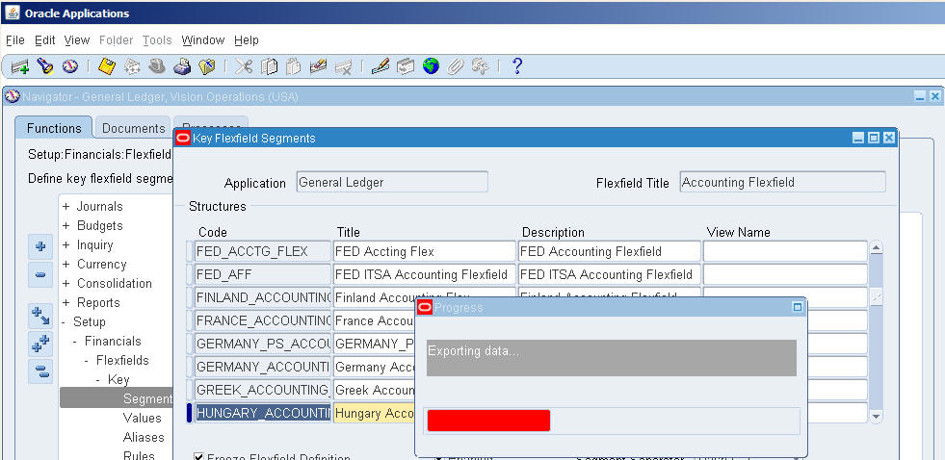Expand the Journals tree node
The width and height of the screenshot is (945, 460).
tap(66, 207)
